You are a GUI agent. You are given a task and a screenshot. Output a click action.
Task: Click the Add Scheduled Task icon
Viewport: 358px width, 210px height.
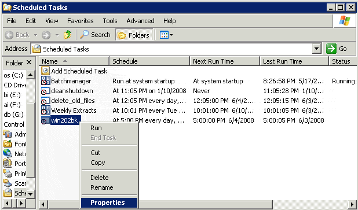pyautogui.click(x=46, y=71)
